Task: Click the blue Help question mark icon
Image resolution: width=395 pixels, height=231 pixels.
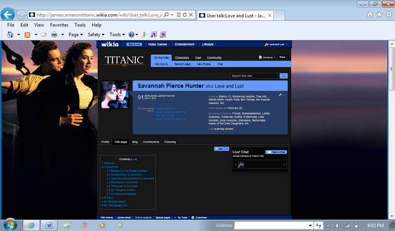Action: [x=131, y=34]
